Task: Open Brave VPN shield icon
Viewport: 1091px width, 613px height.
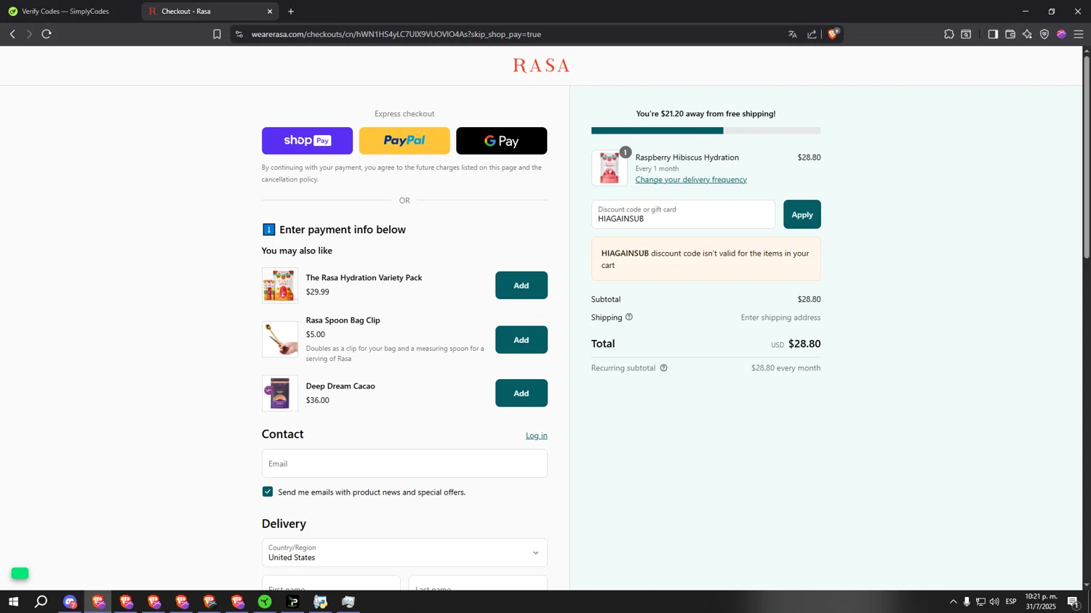Action: pyautogui.click(x=1044, y=34)
